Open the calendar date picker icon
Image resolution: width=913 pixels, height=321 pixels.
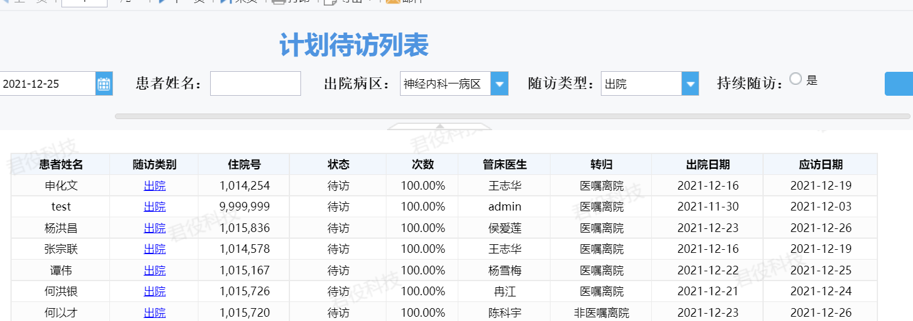coord(104,83)
